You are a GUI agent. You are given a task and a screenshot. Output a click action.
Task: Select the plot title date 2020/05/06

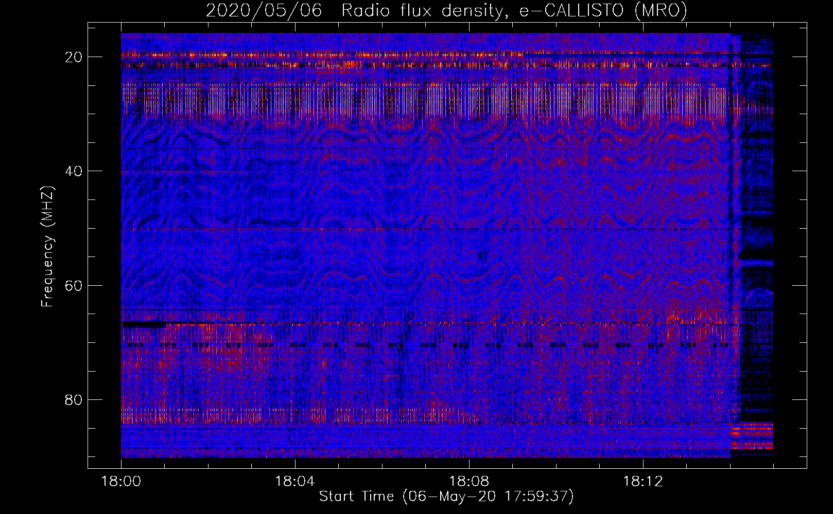click(x=264, y=11)
